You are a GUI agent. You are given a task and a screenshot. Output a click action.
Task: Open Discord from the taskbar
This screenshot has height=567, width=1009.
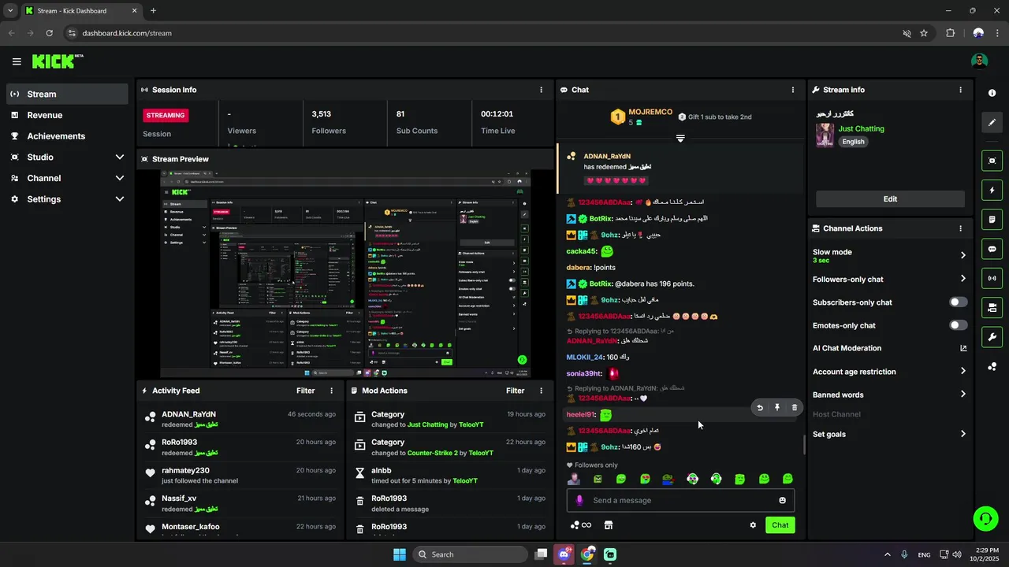564,554
